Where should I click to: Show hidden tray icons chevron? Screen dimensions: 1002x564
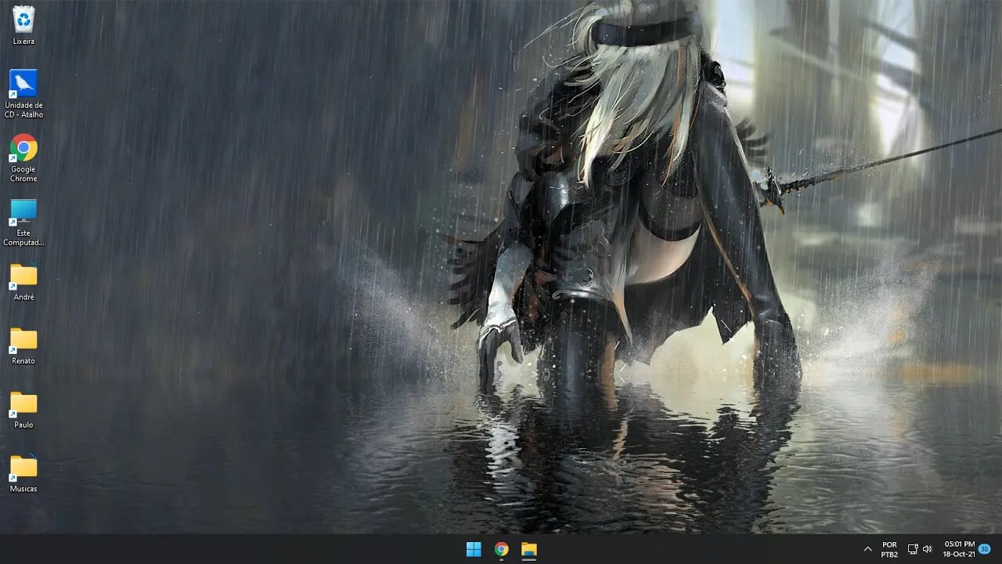[x=867, y=549]
